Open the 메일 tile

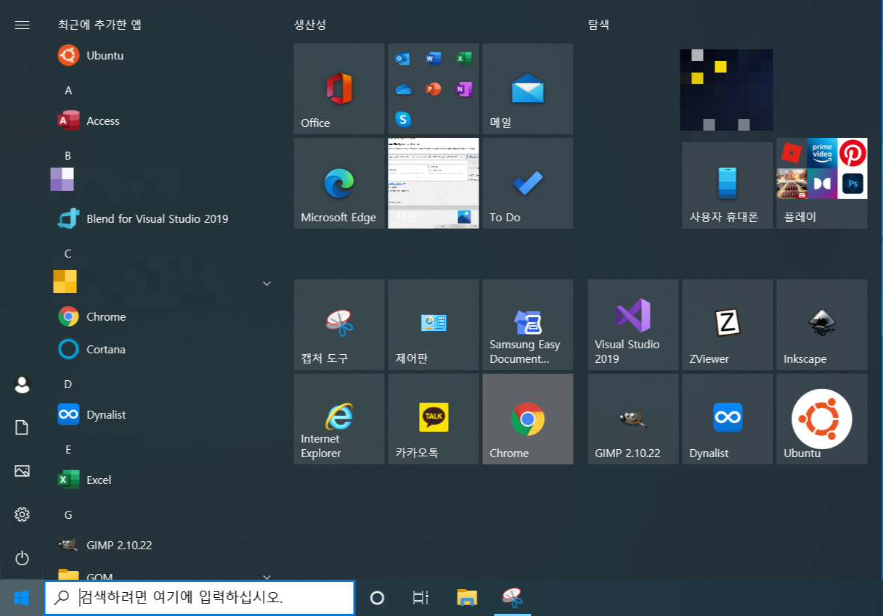pos(528,89)
